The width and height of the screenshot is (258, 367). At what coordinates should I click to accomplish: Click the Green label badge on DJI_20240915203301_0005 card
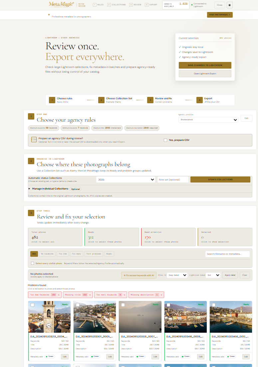[x=95, y=356]
